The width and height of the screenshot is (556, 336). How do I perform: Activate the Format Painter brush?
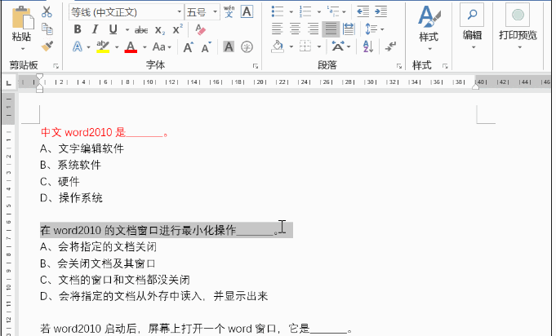click(x=47, y=46)
